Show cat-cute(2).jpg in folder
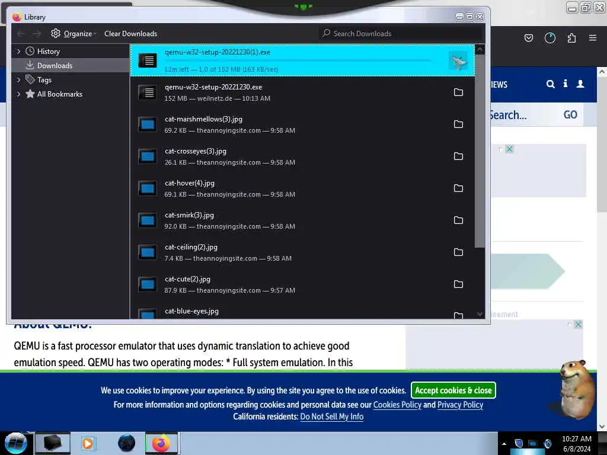Screen dimensions: 607x455 (x=458, y=284)
